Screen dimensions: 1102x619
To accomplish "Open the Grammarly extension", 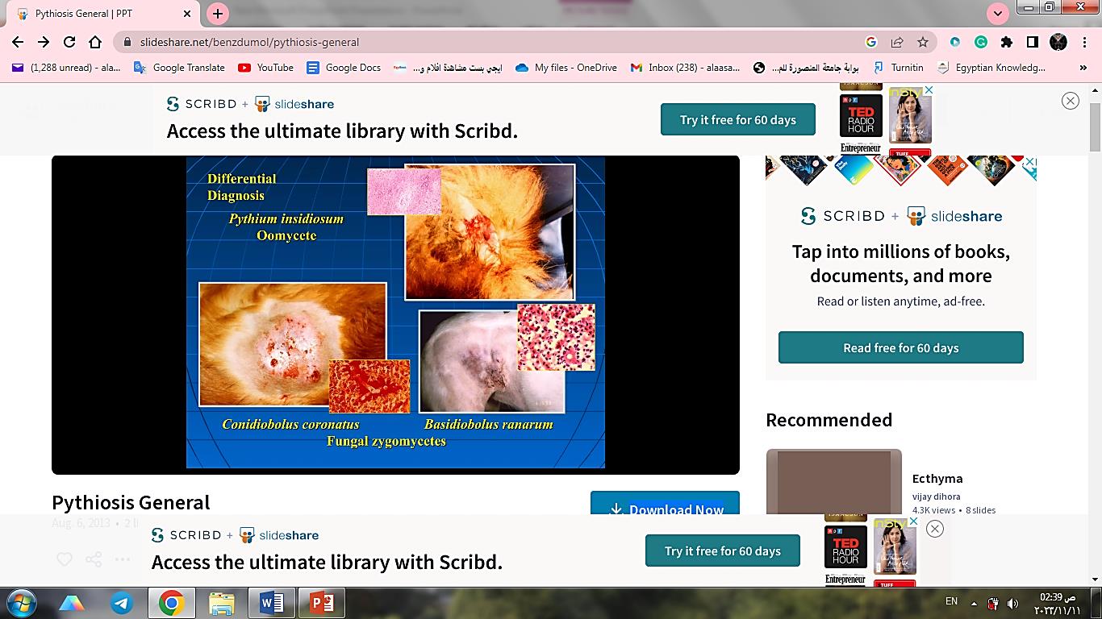I will click(x=981, y=42).
